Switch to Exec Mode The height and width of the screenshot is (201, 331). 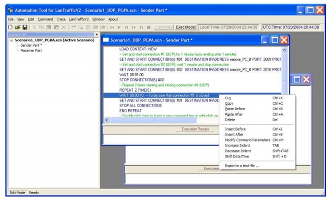(185, 27)
